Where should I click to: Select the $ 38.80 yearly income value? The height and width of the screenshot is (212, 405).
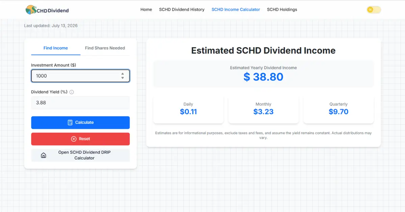coord(263,77)
